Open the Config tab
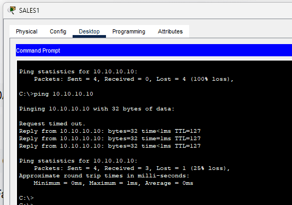The image size is (292, 205). (x=58, y=31)
